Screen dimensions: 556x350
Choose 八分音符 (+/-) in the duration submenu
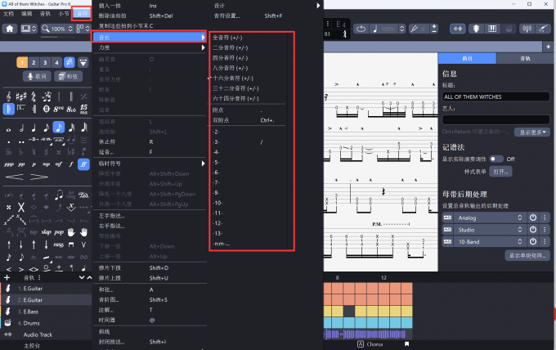pos(230,68)
